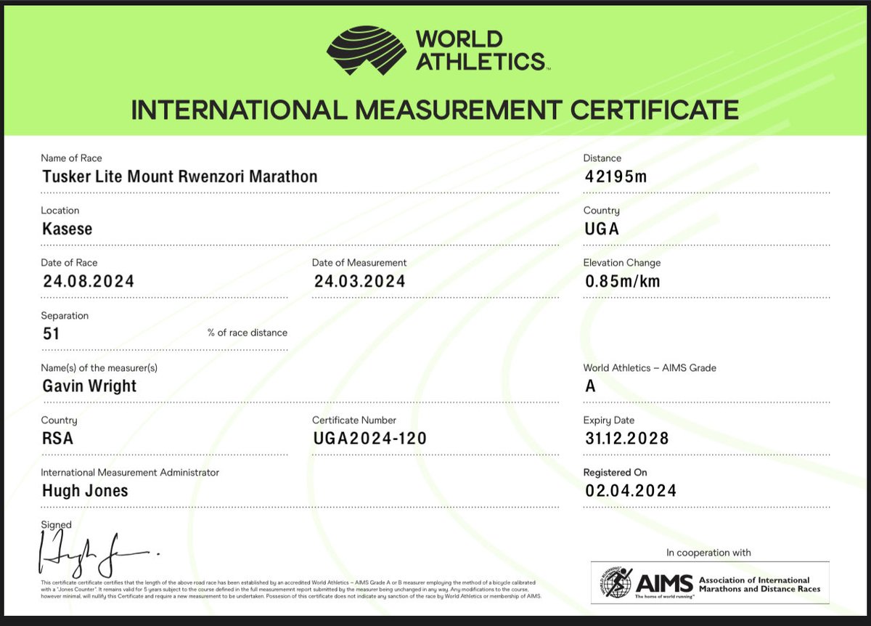Click the 'Name(s) of the measurer(s)' label
871x626 pixels.
(99, 368)
